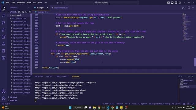This screenshot has height=110, width=196.
Task: Open the Search view in activity bar
Action: coord(3,16)
